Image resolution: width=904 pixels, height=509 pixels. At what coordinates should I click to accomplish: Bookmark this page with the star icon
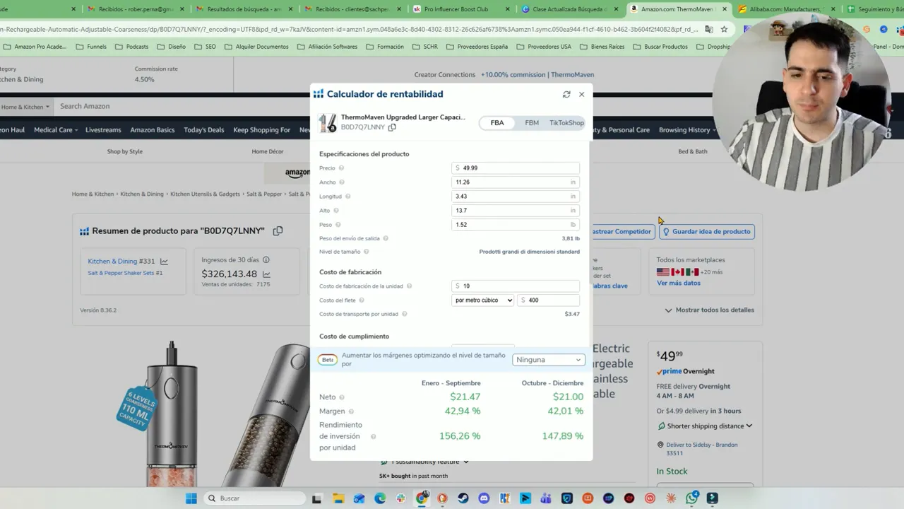(724, 29)
